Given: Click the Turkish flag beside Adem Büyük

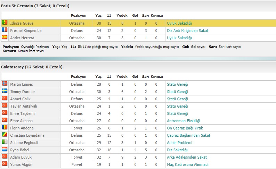Looking at the screenshot, I should pyautogui.click(x=5, y=157).
